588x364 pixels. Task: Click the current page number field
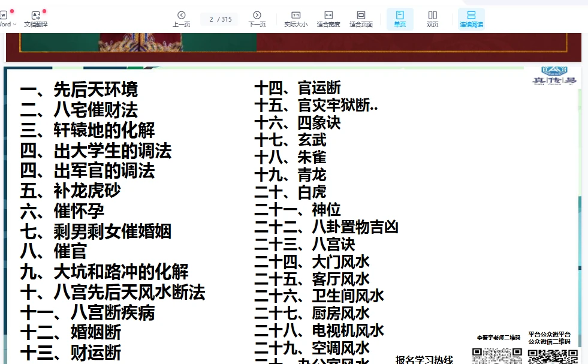[212, 19]
